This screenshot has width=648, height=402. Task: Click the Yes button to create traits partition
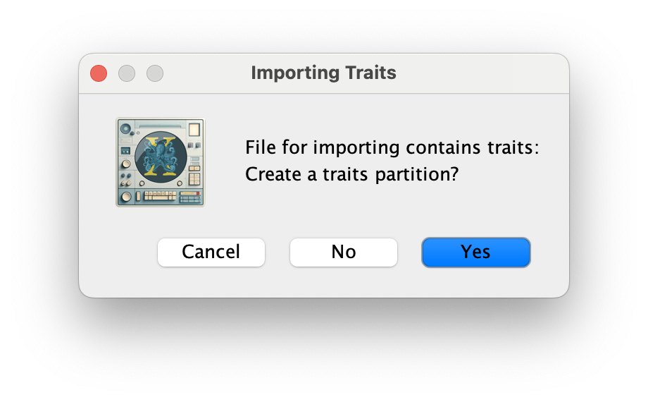[475, 252]
